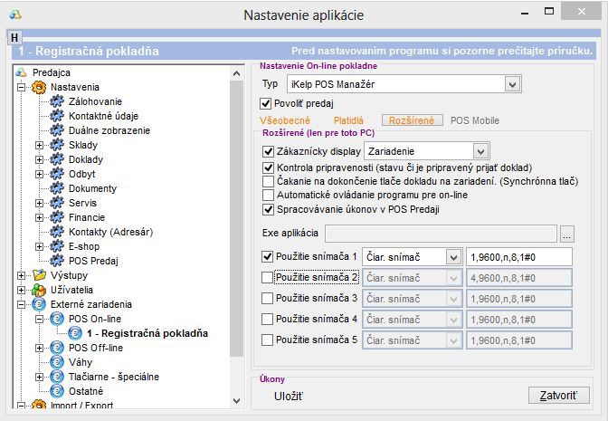Screen dimensions: 608x421
Task: Enable Automatické ovládanie programu pre on-line
Action: coord(268,195)
